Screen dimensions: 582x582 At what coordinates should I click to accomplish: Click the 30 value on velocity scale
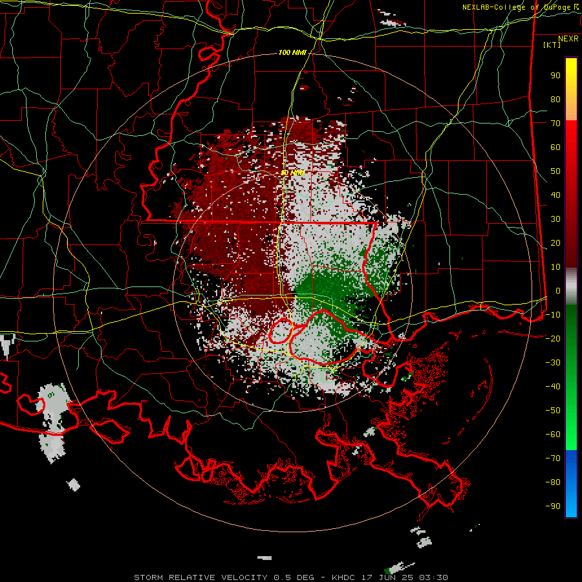555,219
